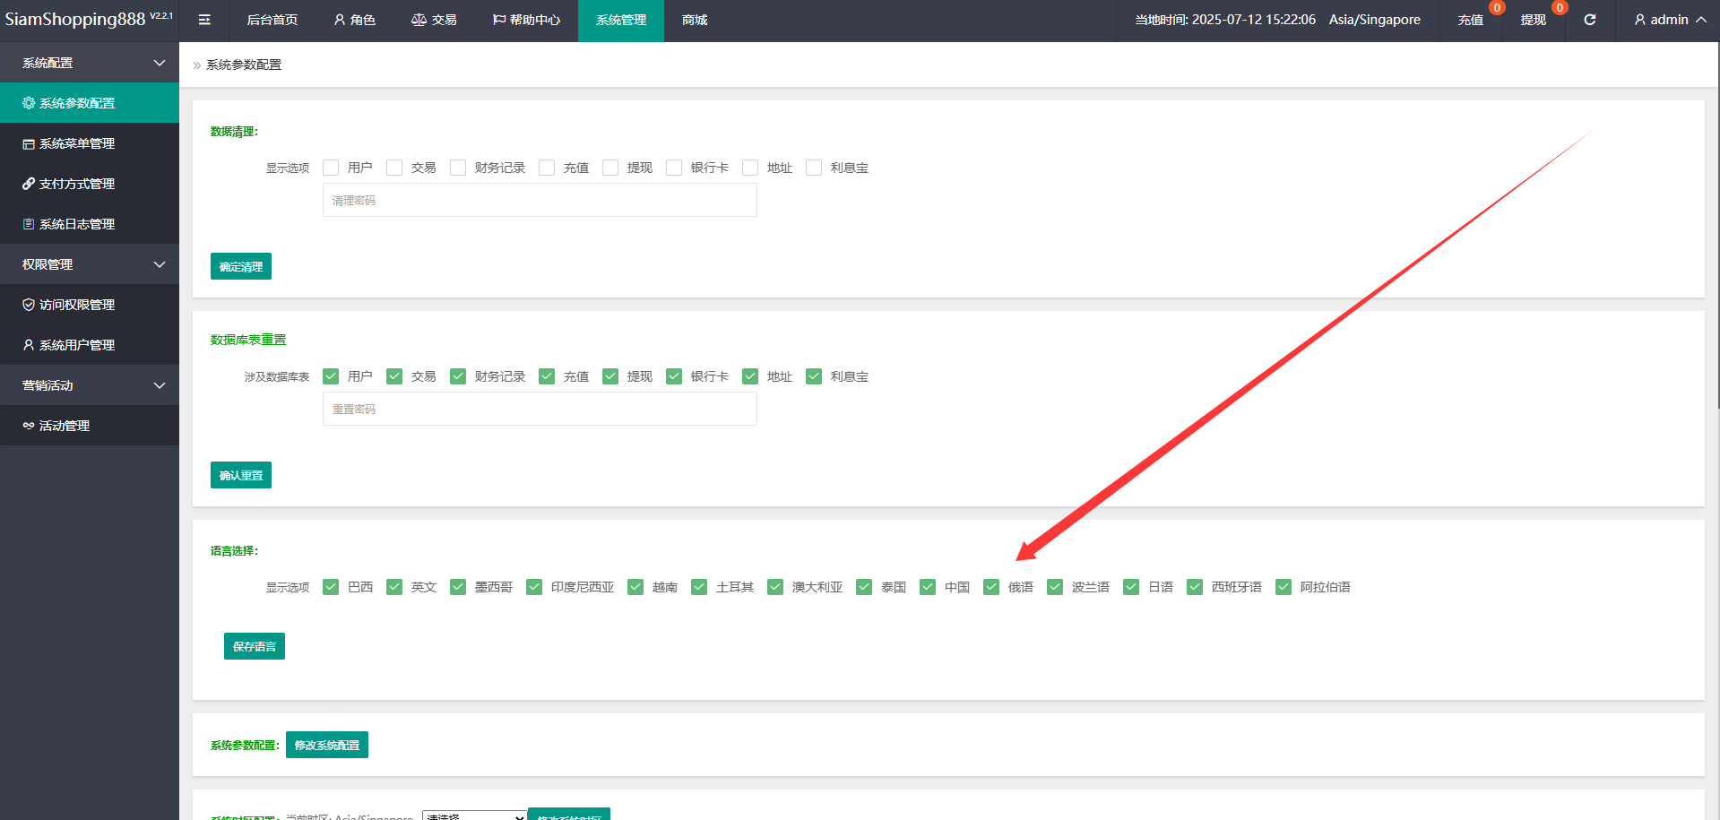Switch to the 帮助中心 top tab
The height and width of the screenshot is (820, 1720).
tap(527, 20)
